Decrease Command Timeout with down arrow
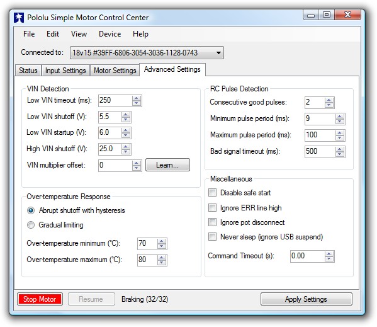The height and width of the screenshot is (327, 377). click(329, 259)
